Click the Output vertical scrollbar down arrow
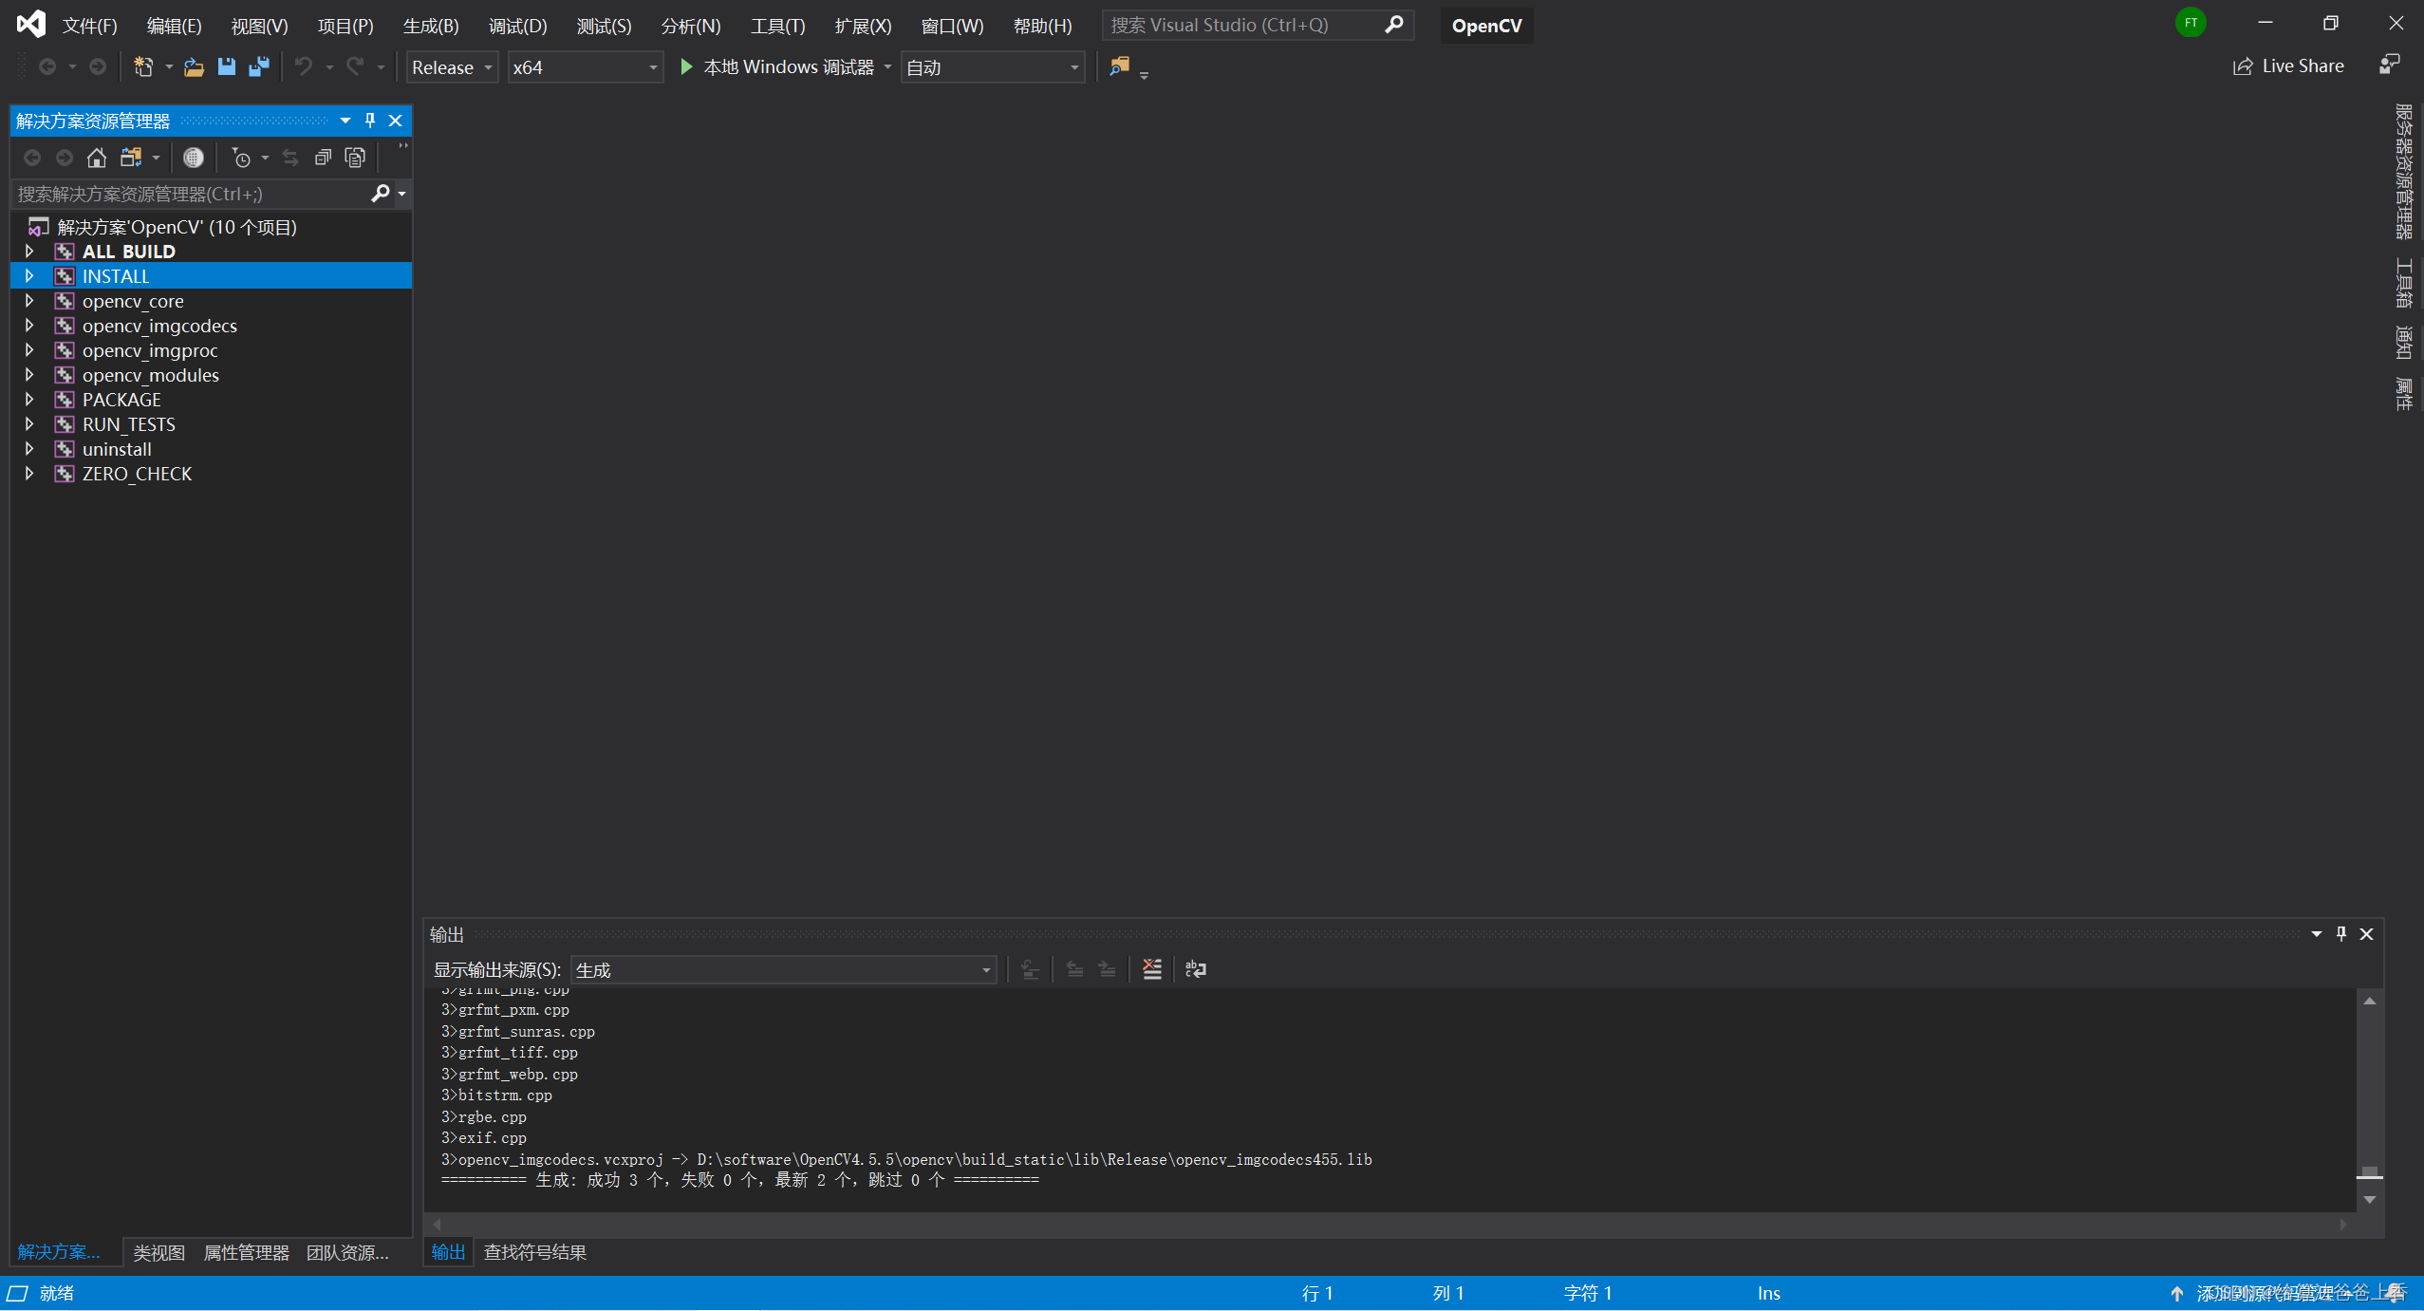This screenshot has height=1311, width=2424. pyautogui.click(x=2369, y=1200)
